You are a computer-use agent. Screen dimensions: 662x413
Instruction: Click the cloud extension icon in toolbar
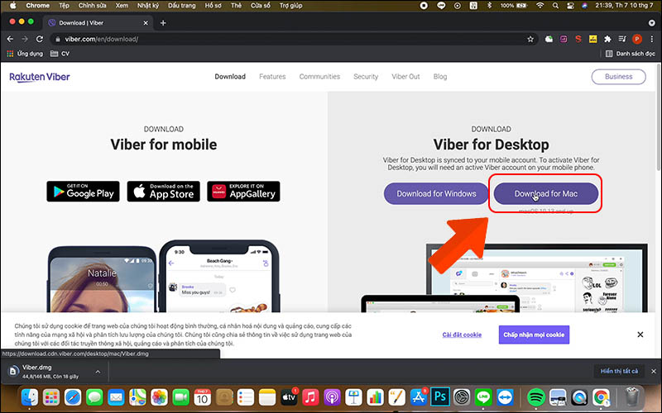pos(549,39)
